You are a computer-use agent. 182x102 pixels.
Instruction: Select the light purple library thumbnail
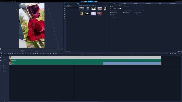pyautogui.click(x=93, y=13)
